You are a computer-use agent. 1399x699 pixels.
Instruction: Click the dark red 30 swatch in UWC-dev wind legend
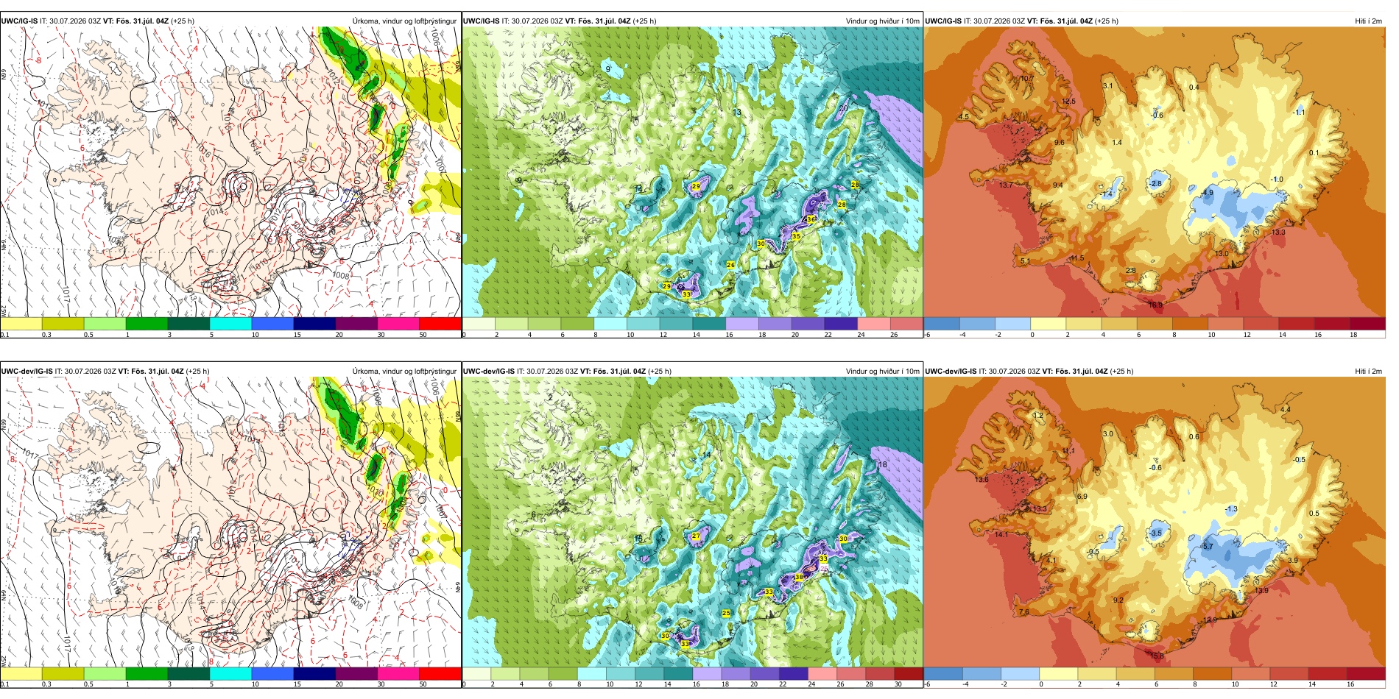(x=908, y=674)
